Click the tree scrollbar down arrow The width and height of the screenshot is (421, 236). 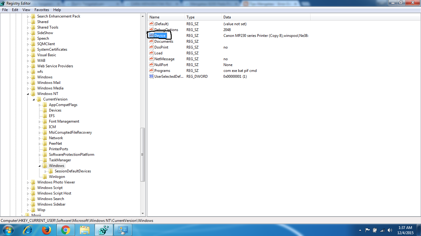(143, 213)
